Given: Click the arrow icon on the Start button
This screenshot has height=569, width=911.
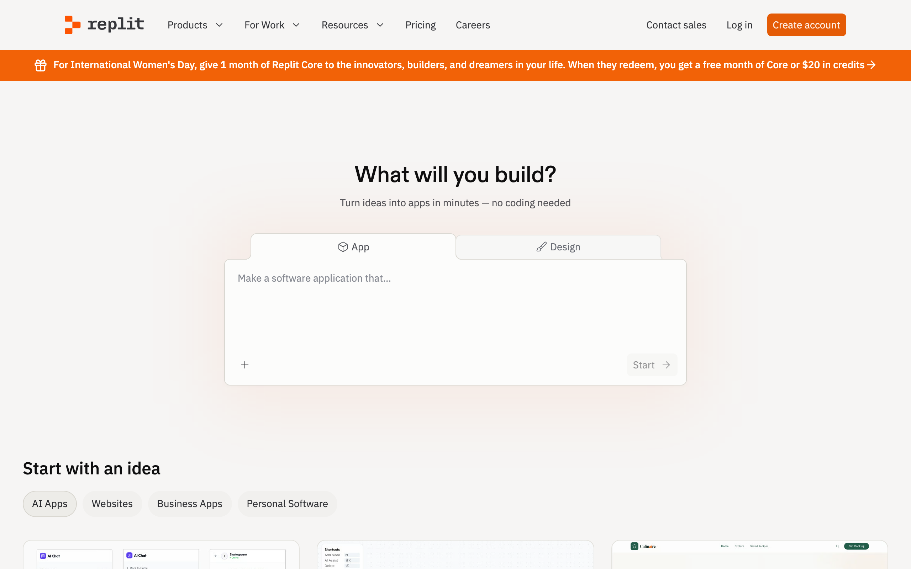Looking at the screenshot, I should pyautogui.click(x=666, y=365).
